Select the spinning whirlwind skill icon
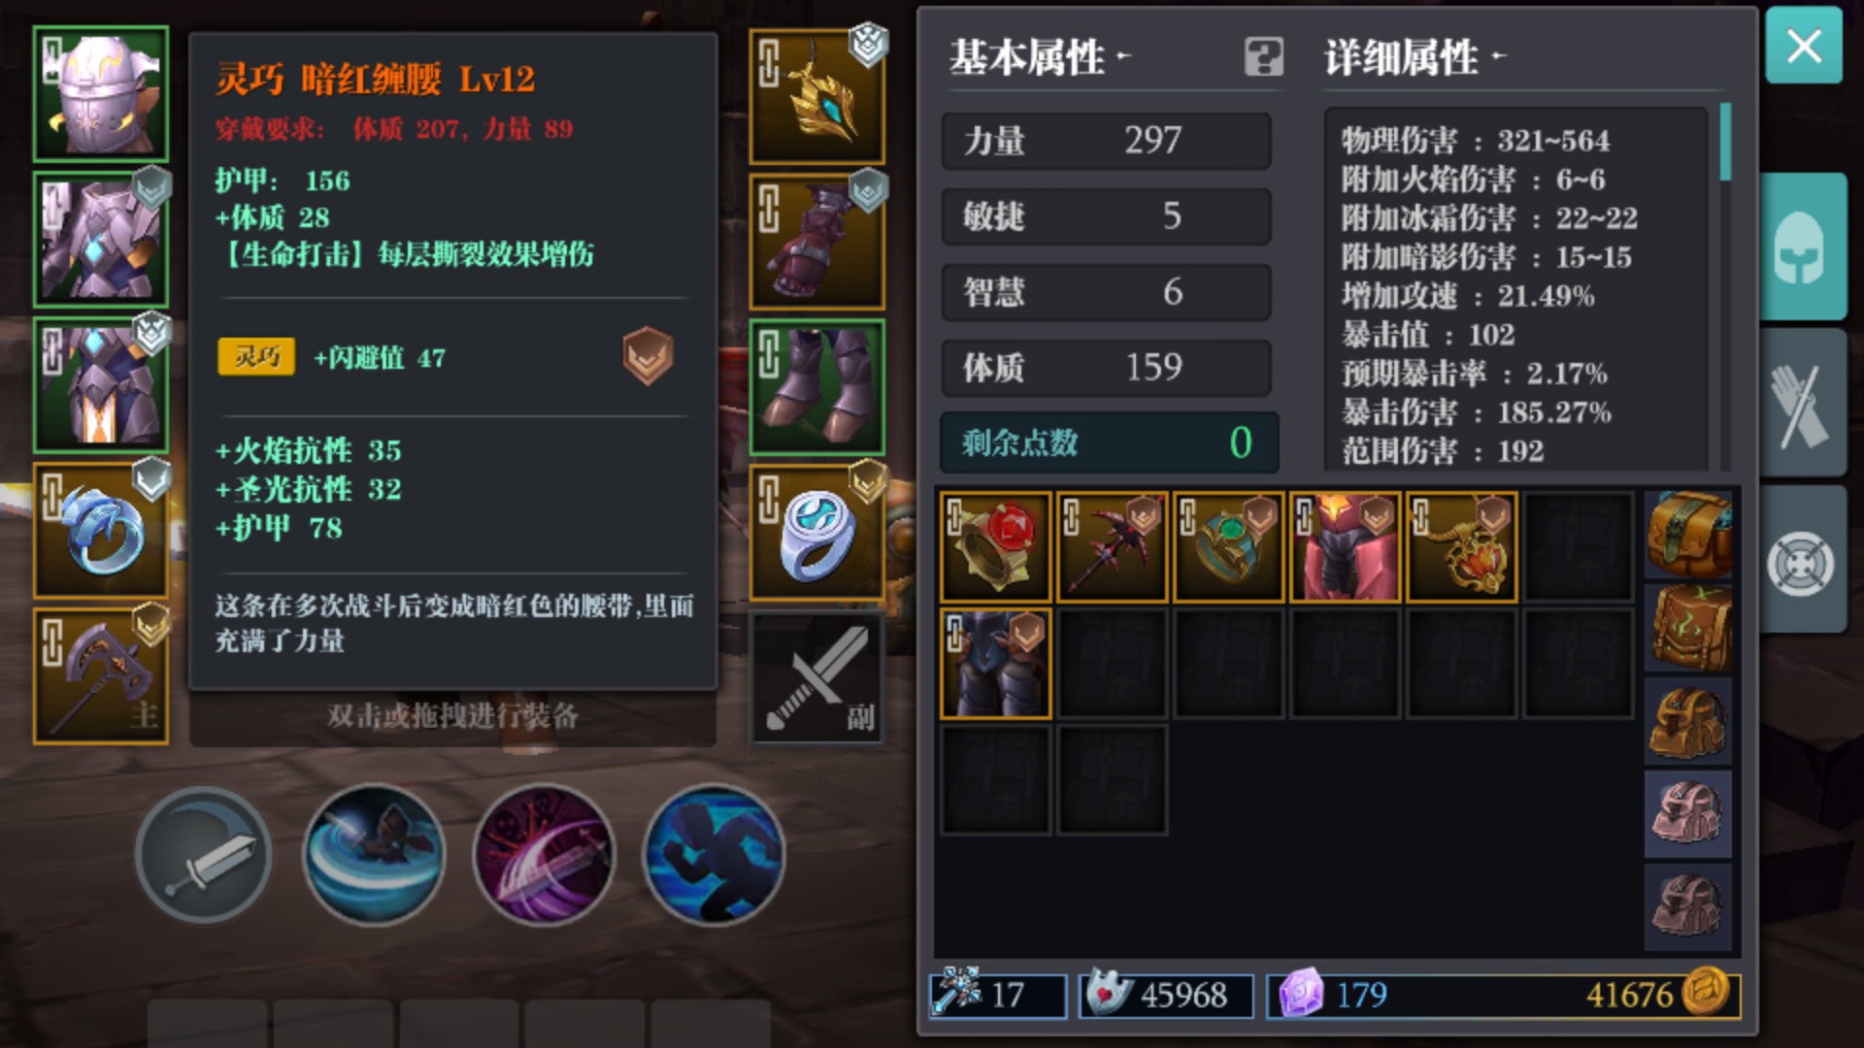Image resolution: width=1864 pixels, height=1048 pixels. (x=374, y=855)
